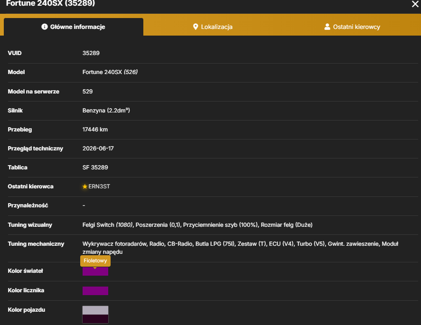Click Turbo (V5) tuning entry
This screenshot has width=421, height=325.
310,244
